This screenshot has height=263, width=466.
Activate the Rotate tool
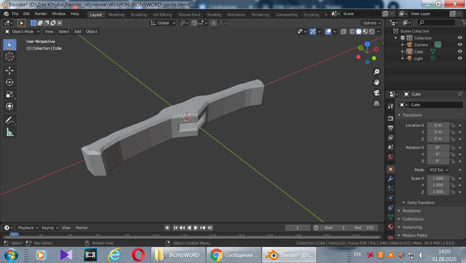point(10,82)
